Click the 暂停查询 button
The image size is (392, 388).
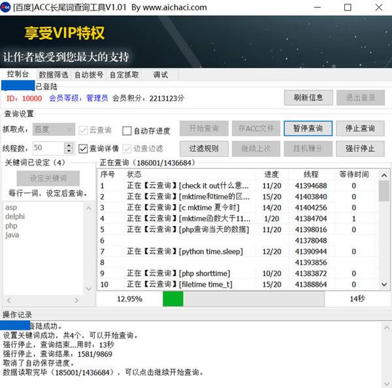point(308,128)
